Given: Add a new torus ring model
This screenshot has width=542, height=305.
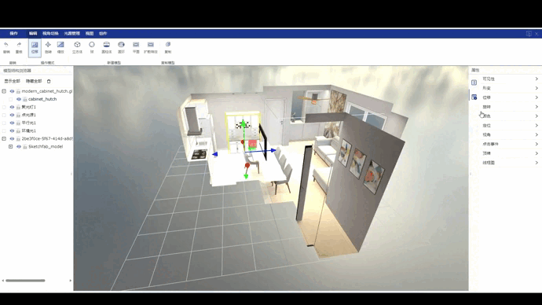Looking at the screenshot, I should [121, 45].
